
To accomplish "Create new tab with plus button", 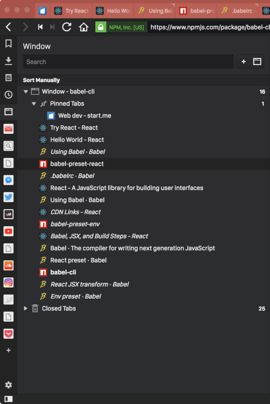I will (x=244, y=62).
